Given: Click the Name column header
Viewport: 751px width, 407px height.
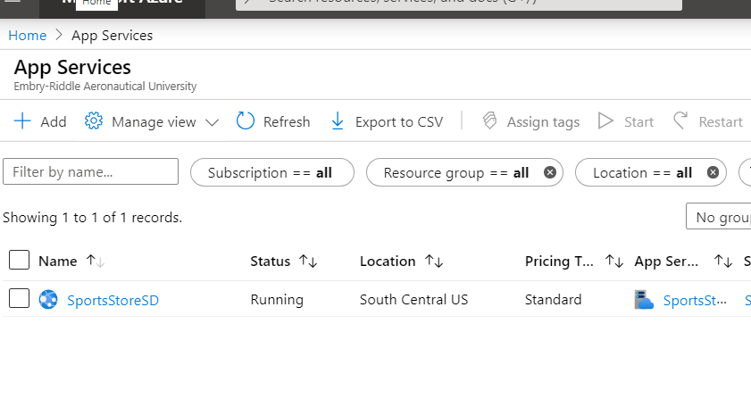Looking at the screenshot, I should click(x=57, y=261).
